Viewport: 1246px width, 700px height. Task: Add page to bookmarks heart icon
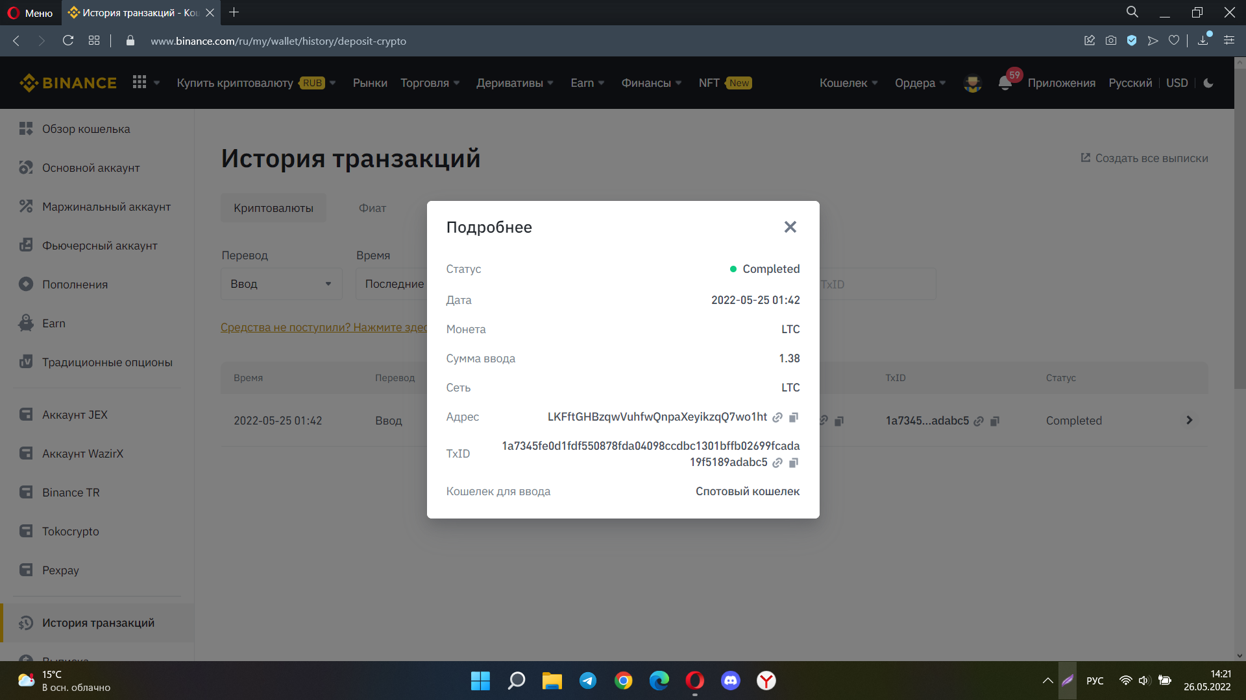pyautogui.click(x=1174, y=41)
